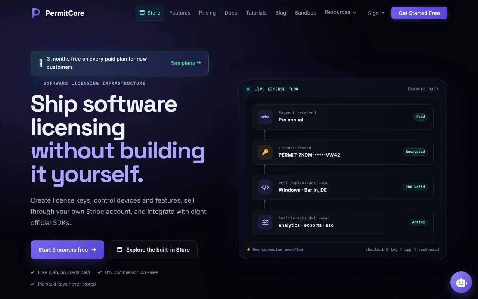
Task: Click the lightning bolt icon near One connected workflow
Action: click(249, 249)
